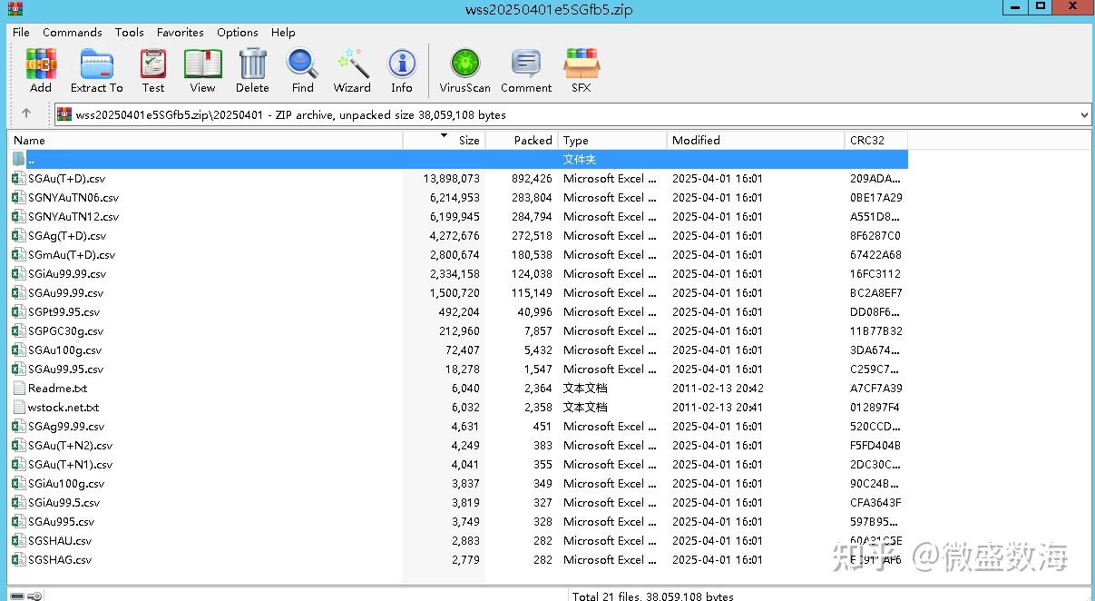Sort by the CRC32 column header
Viewport: 1095px width, 601px height.
click(876, 140)
